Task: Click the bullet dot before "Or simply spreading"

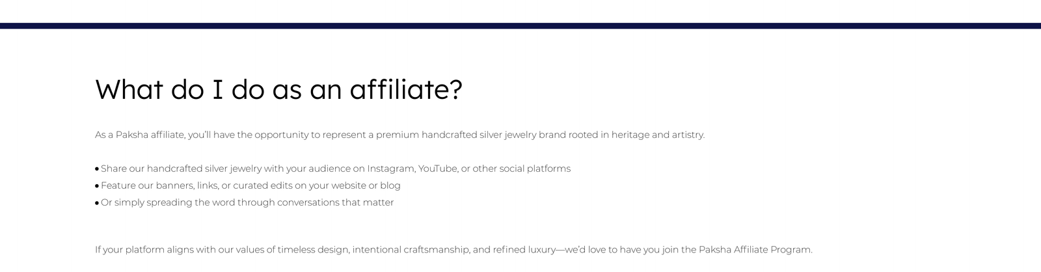Action: [97, 203]
